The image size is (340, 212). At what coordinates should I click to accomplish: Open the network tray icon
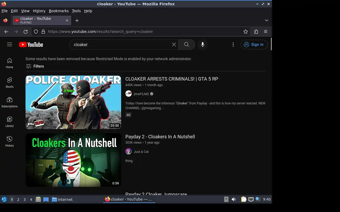tap(251, 199)
